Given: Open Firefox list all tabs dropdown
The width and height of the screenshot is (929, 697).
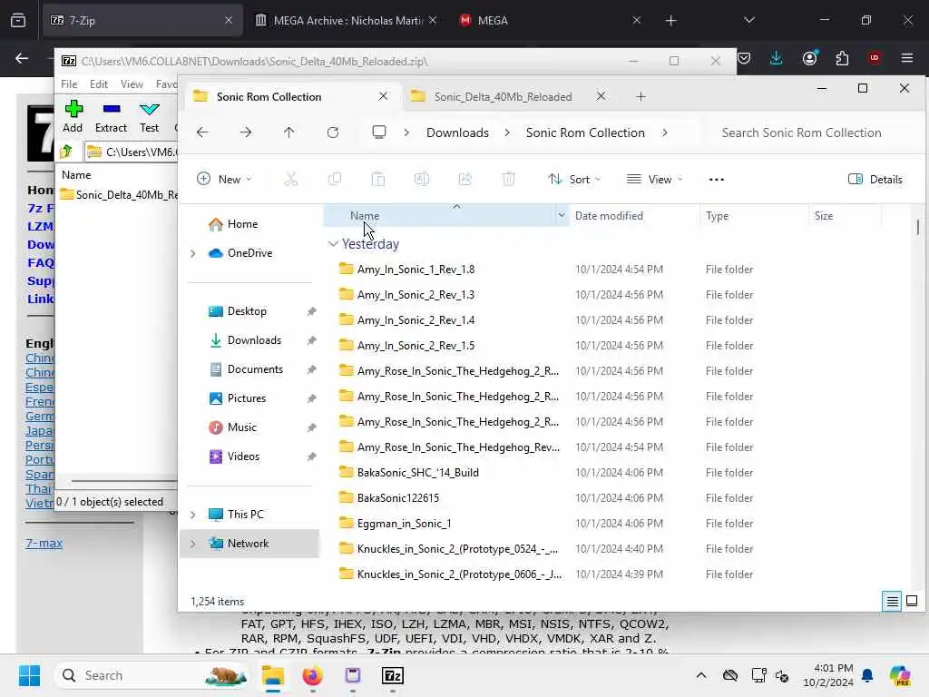Looking at the screenshot, I should pos(748,20).
